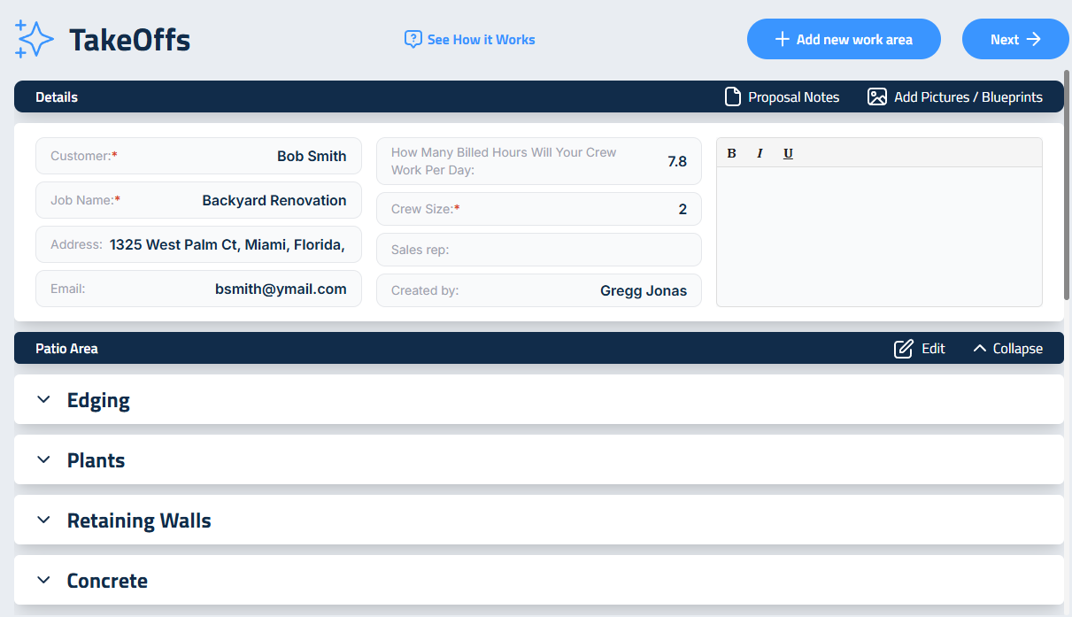Toggle bold formatting in notes editor

coord(731,153)
